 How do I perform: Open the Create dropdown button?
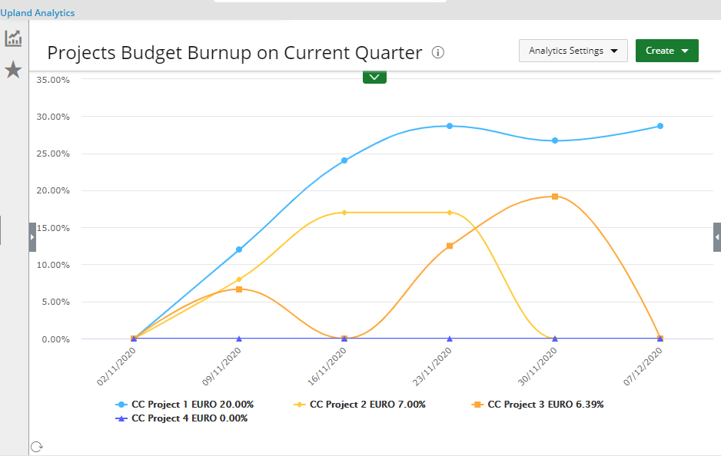(666, 51)
